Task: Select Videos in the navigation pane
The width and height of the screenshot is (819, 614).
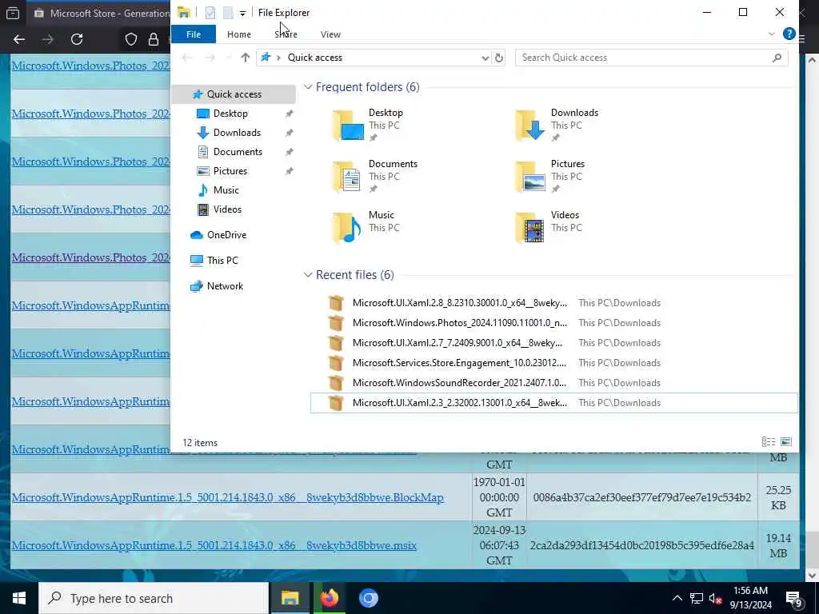Action: (226, 209)
